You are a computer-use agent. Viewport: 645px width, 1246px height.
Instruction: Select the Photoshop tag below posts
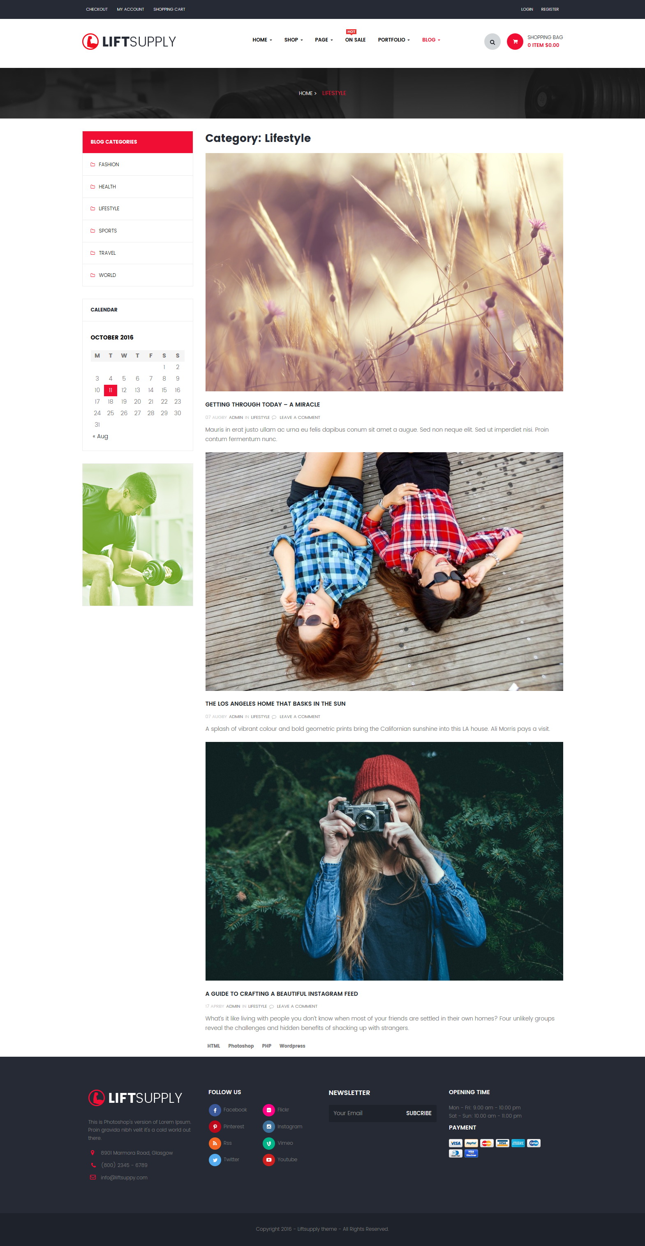pyautogui.click(x=240, y=1046)
